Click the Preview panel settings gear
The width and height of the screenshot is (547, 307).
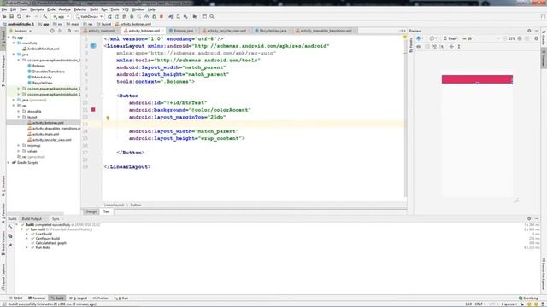point(529,31)
